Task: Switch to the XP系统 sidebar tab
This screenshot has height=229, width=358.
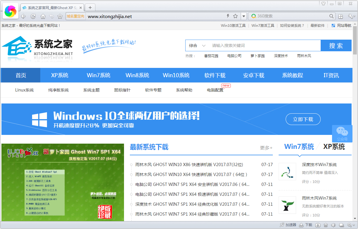Action: [334, 147]
